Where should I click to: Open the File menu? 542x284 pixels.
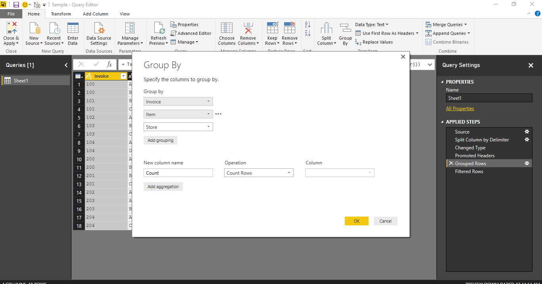(11, 14)
